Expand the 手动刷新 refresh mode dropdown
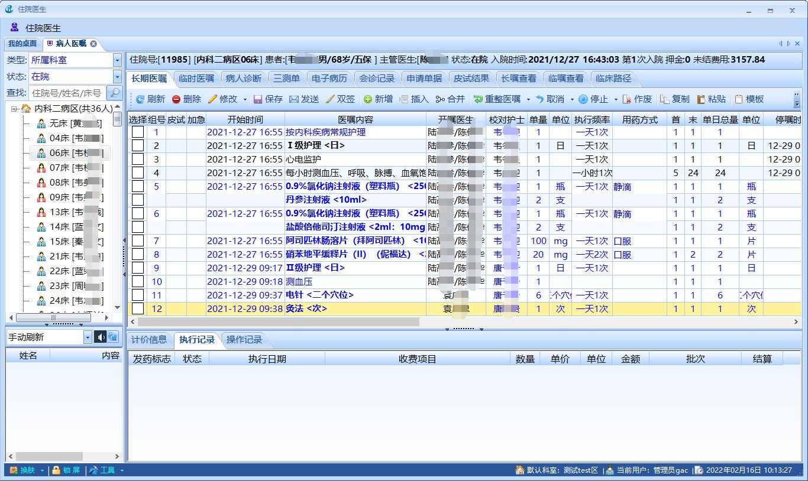 [x=88, y=337]
